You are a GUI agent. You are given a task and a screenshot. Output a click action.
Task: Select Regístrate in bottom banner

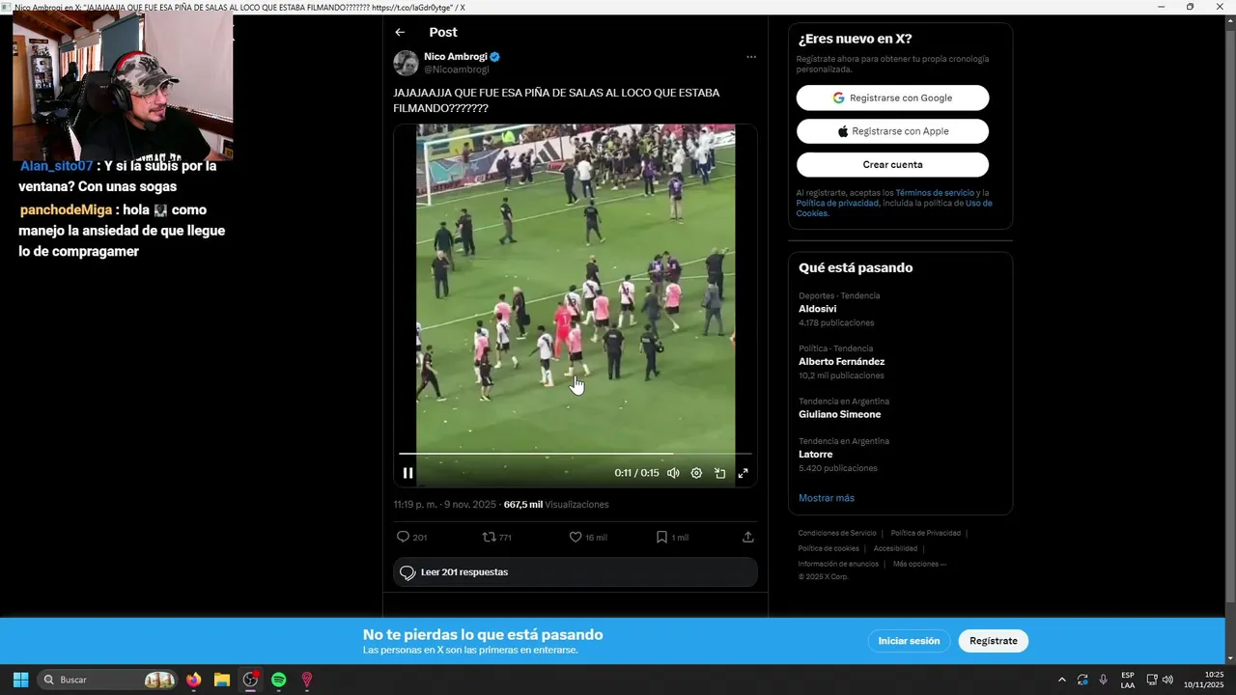994,641
